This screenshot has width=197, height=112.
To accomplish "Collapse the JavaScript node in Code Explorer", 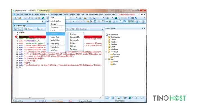I will pos(106,52).
